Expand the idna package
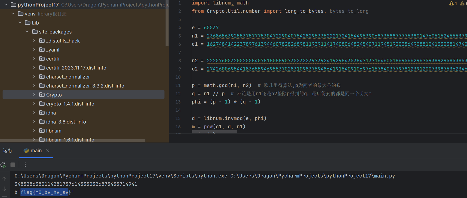Viewport: 467px width, 198px height. click(34, 113)
